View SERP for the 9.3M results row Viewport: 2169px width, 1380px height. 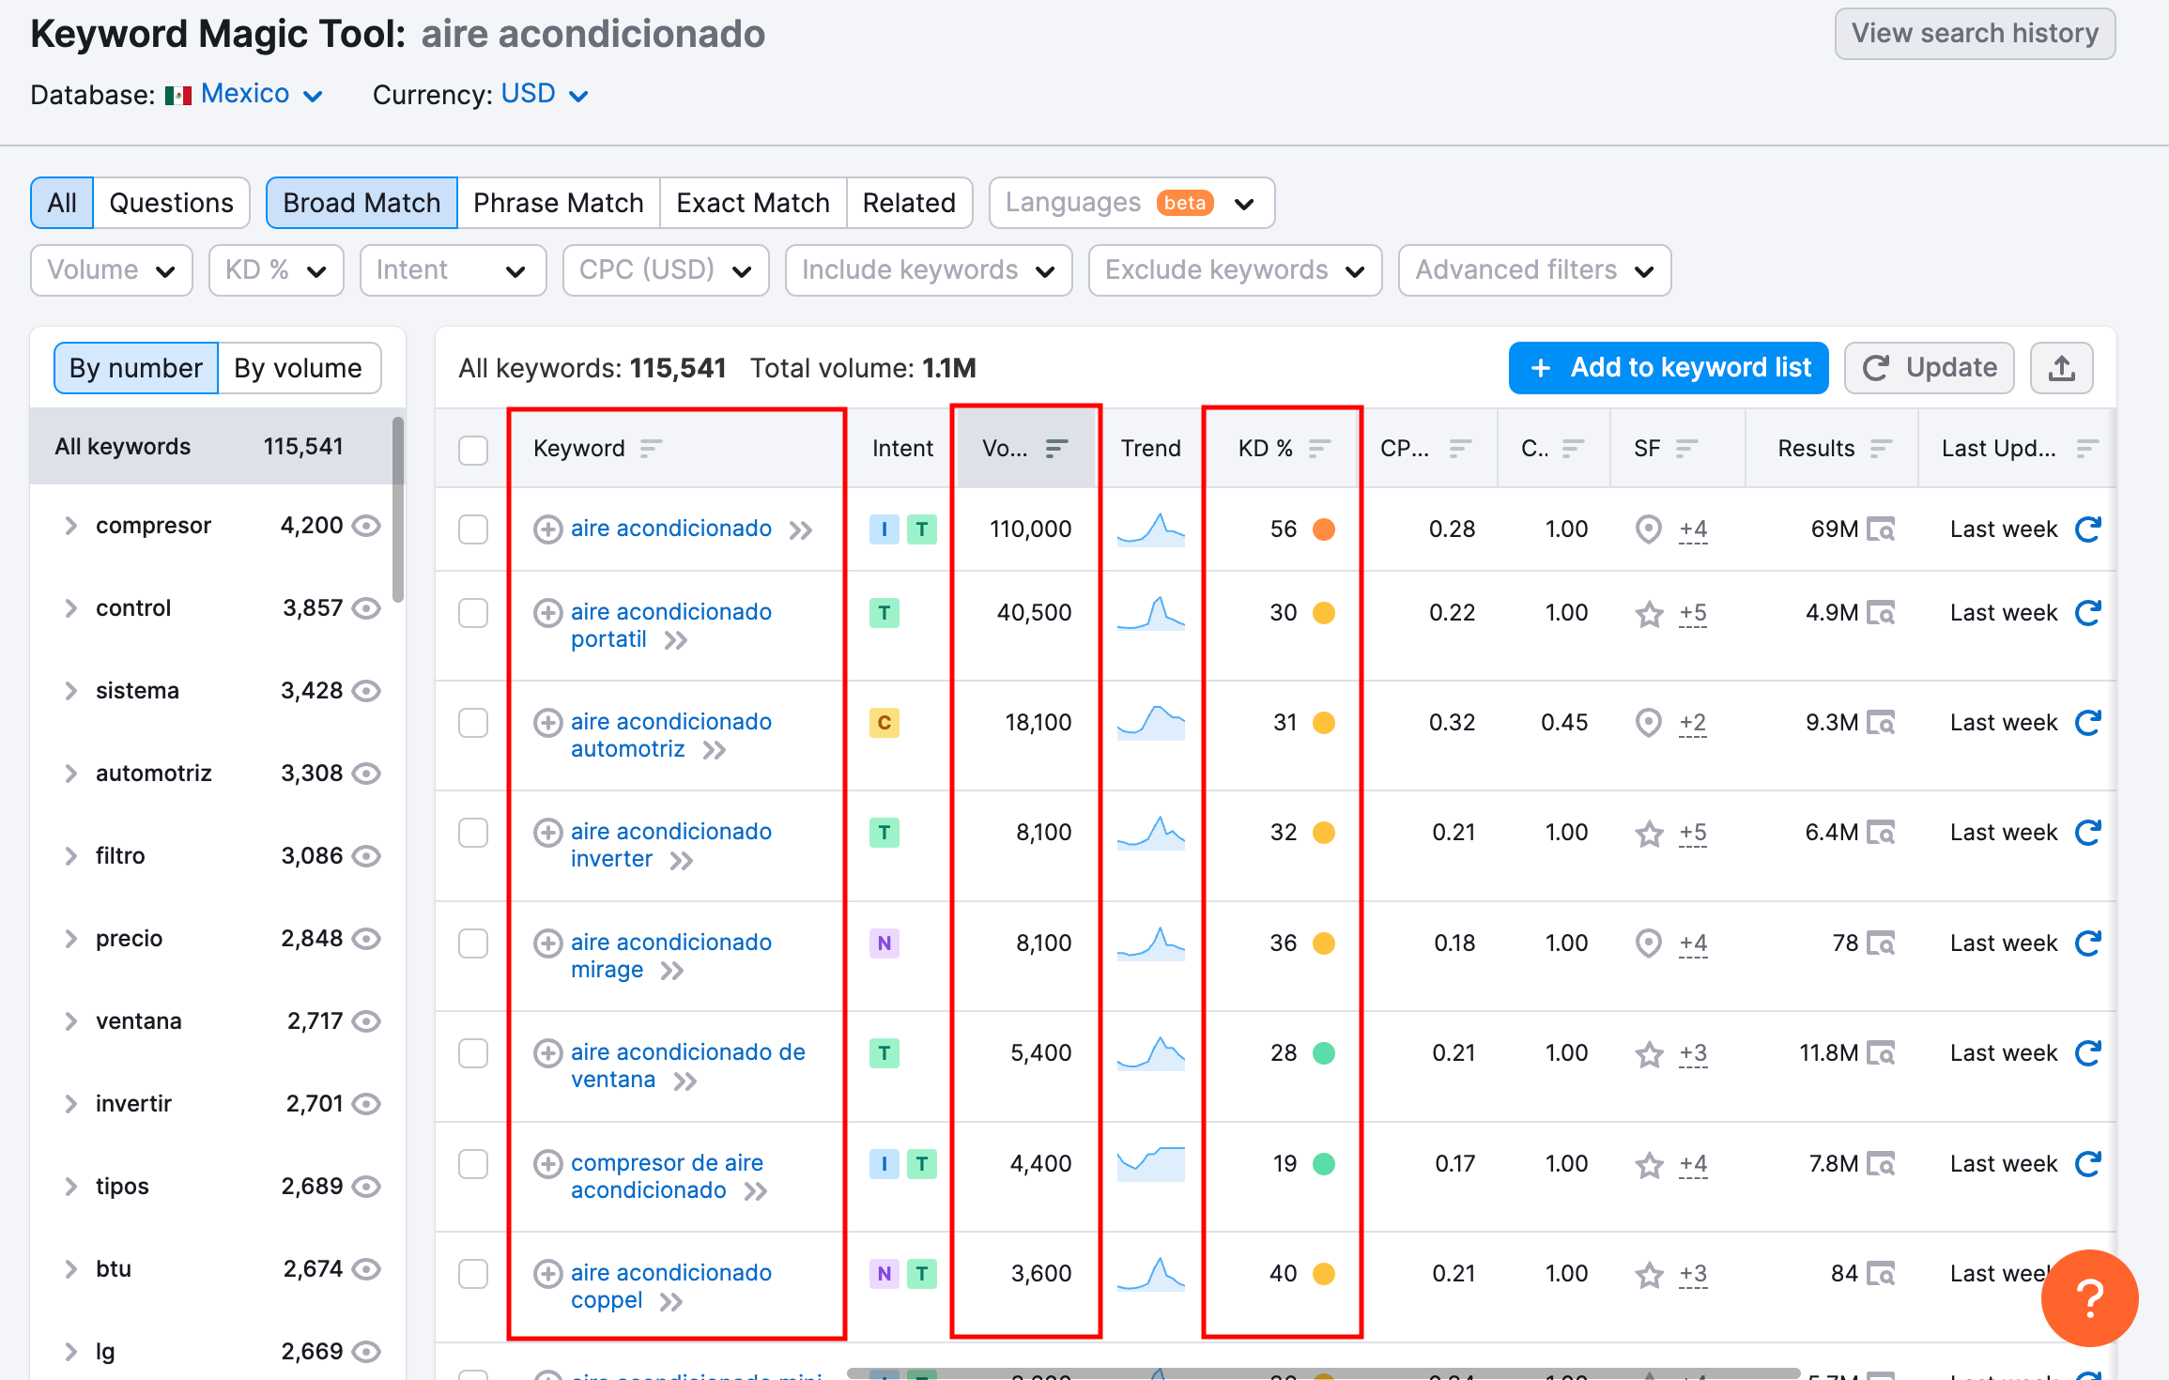(1881, 723)
